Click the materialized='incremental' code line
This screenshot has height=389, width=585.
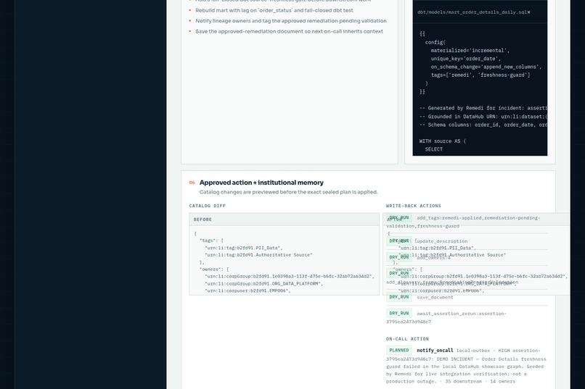[470, 50]
